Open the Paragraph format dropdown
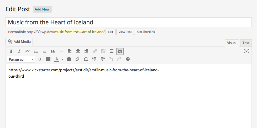Image resolution: width=257 pixels, height=128 pixels. 21,59
